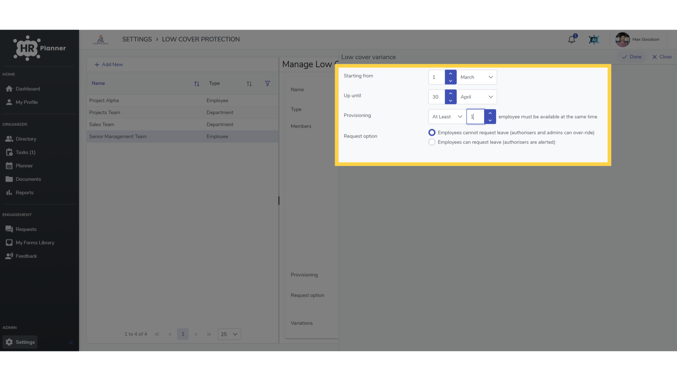Click the filter funnel icon in table header
The image size is (677, 381).
[268, 84]
